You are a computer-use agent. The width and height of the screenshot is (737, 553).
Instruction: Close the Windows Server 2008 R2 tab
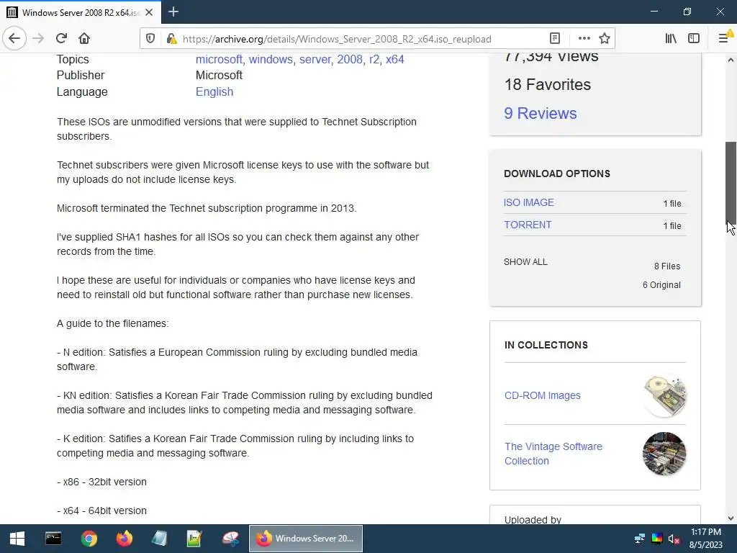tap(149, 12)
